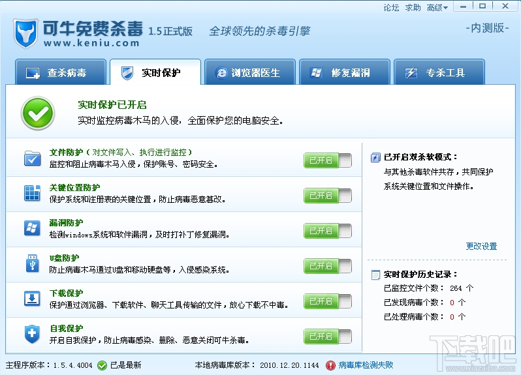Click the lightning icon on 专杀工具 tab
The height and width of the screenshot is (375, 521).
pos(411,72)
